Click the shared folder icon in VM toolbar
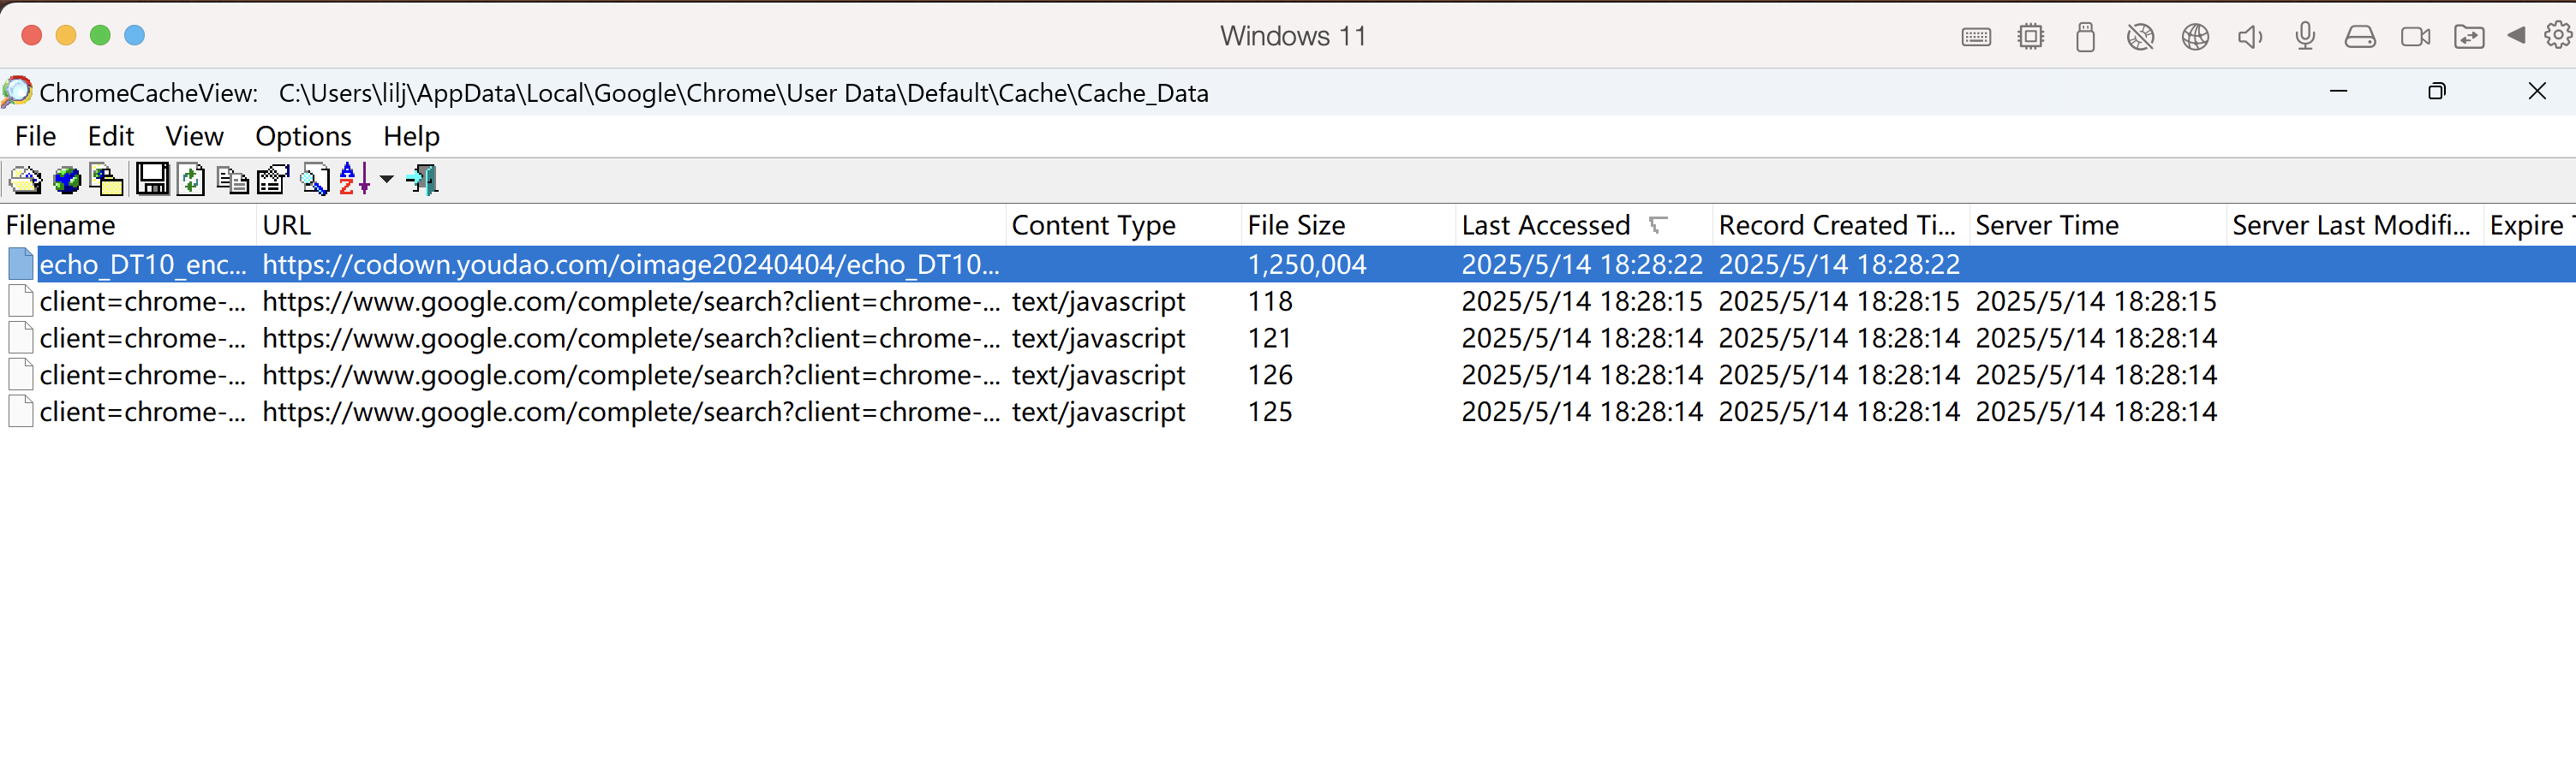The height and width of the screenshot is (784, 2576). [x=2469, y=37]
